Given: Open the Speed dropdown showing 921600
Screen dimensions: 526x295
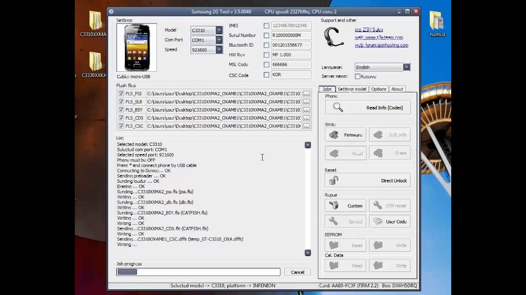Looking at the screenshot, I should coord(207,50).
